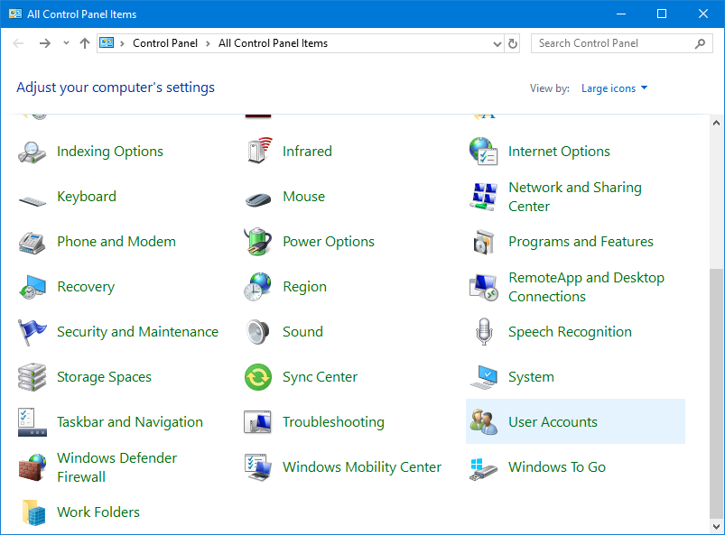Go to Control Panel breadcrumb
Image resolution: width=725 pixels, height=535 pixels.
click(165, 43)
